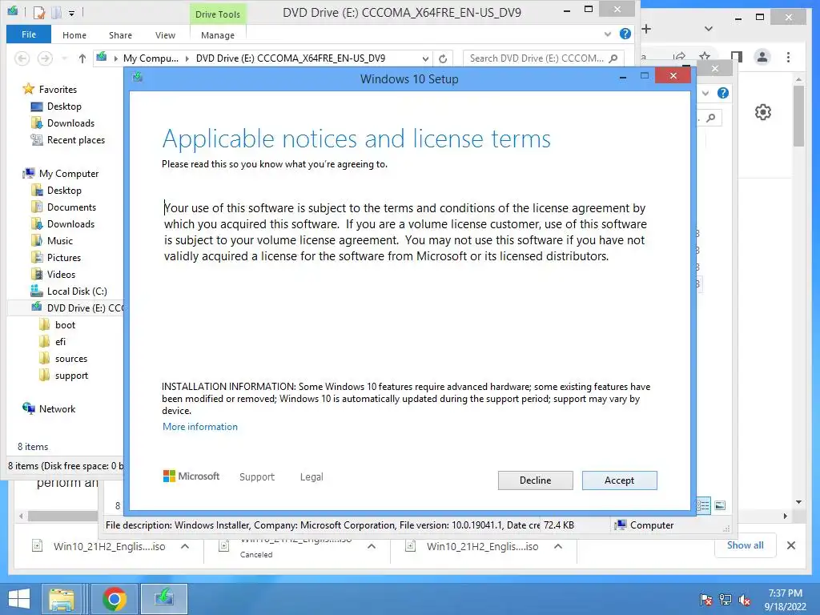Image resolution: width=820 pixels, height=615 pixels.
Task: Accept the Windows 10 license terms
Action: pyautogui.click(x=619, y=480)
